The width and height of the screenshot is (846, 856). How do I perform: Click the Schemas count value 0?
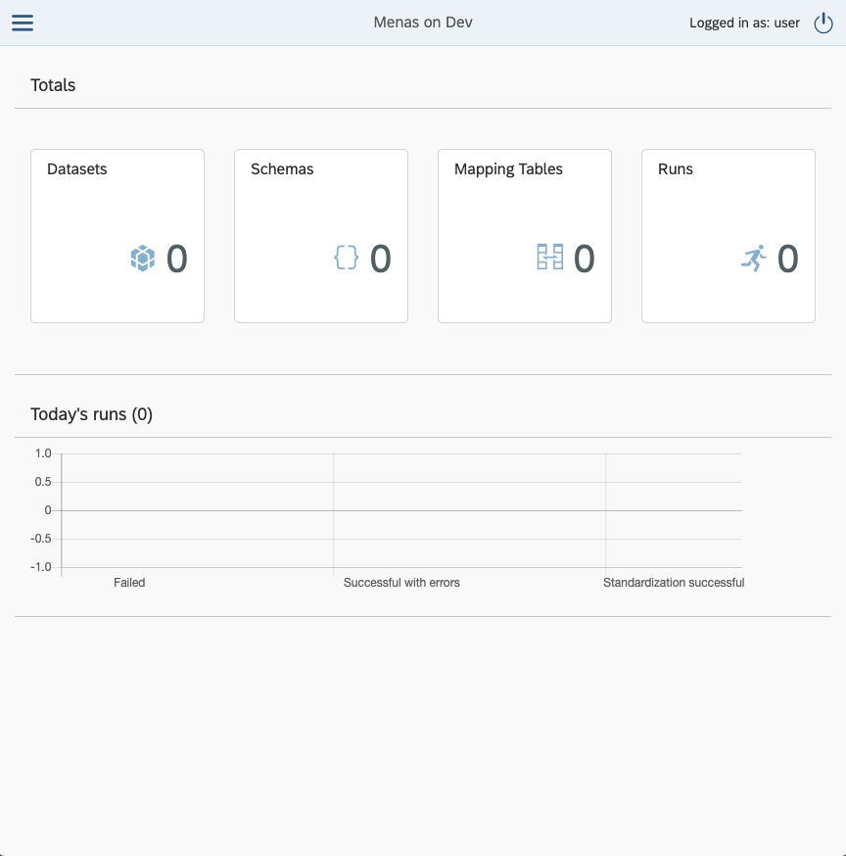click(x=381, y=259)
